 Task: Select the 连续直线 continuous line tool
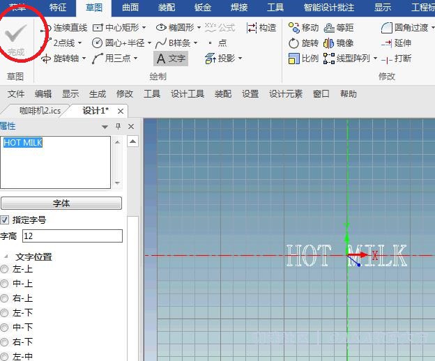pos(64,28)
